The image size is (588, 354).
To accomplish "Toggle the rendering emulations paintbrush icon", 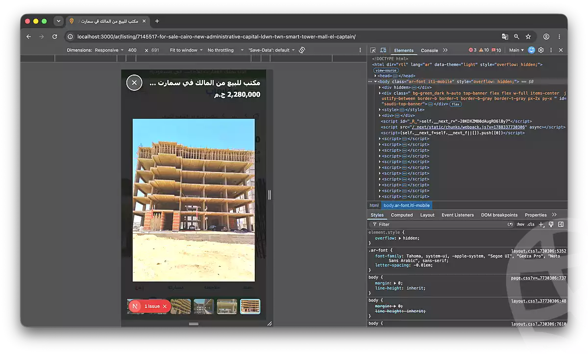I will coord(551,225).
